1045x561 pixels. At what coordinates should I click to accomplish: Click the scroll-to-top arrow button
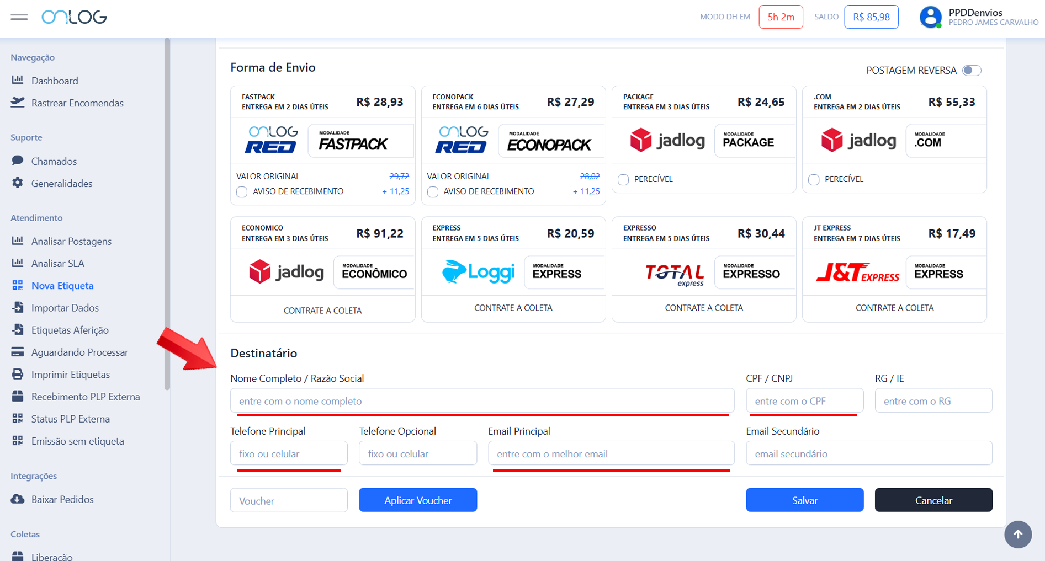pos(1017,534)
